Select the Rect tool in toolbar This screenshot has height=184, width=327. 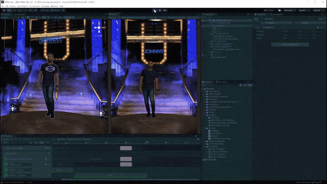point(25,10)
